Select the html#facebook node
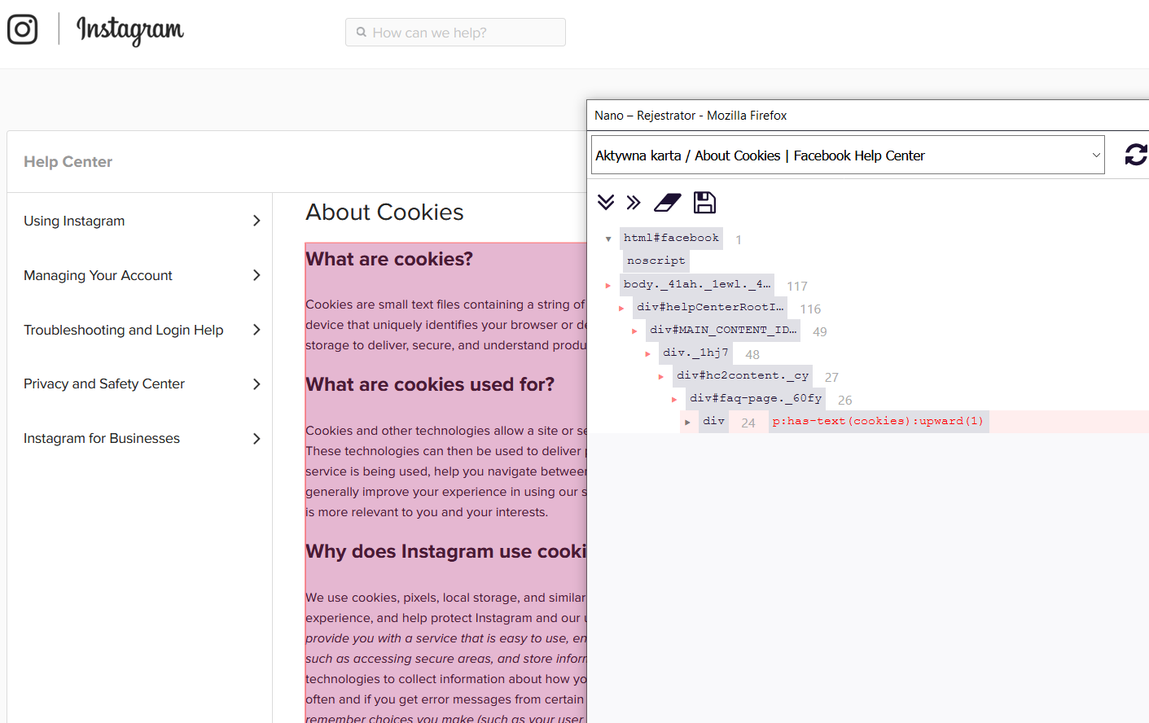1149x723 pixels. [x=671, y=238]
